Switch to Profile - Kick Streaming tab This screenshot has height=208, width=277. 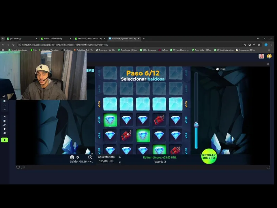pos(56,38)
